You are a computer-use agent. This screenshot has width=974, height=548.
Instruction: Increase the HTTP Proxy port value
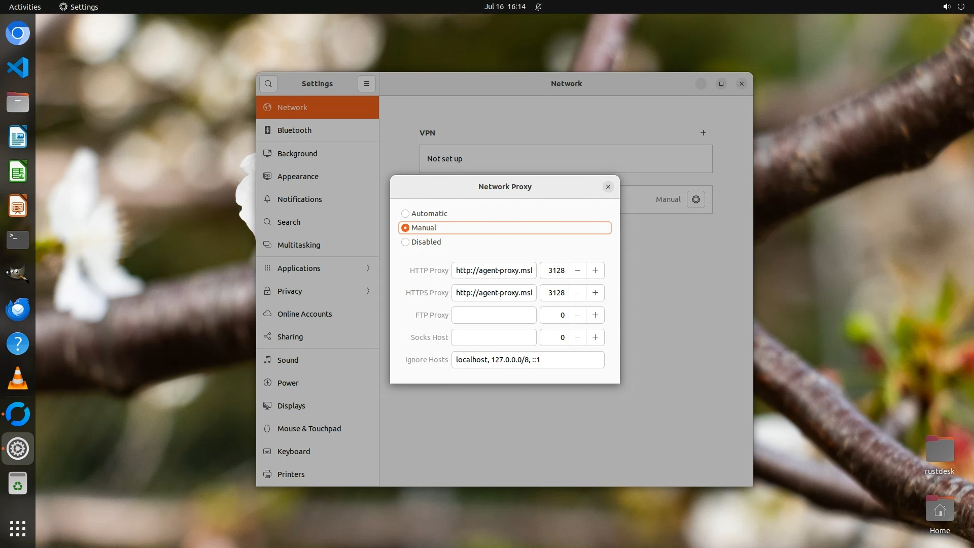click(595, 270)
